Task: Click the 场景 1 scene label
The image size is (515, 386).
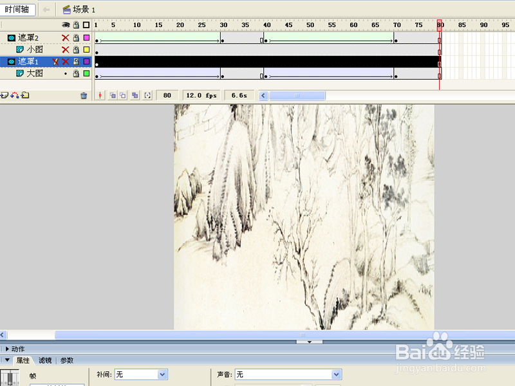Action: 79,10
